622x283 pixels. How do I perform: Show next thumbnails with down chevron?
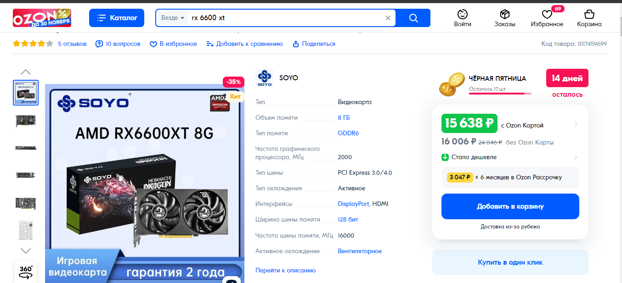click(x=26, y=250)
